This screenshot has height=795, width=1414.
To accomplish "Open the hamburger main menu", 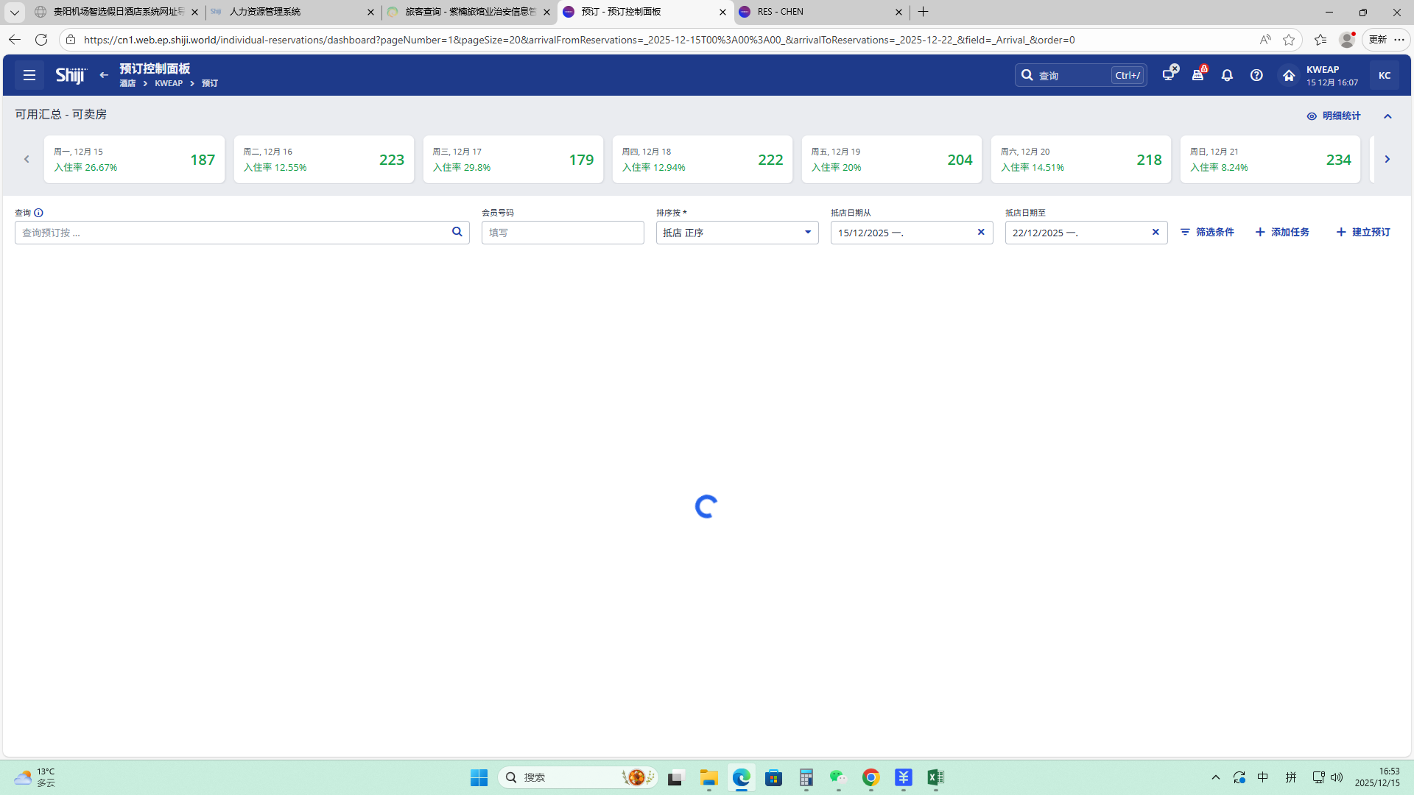I will pyautogui.click(x=29, y=75).
